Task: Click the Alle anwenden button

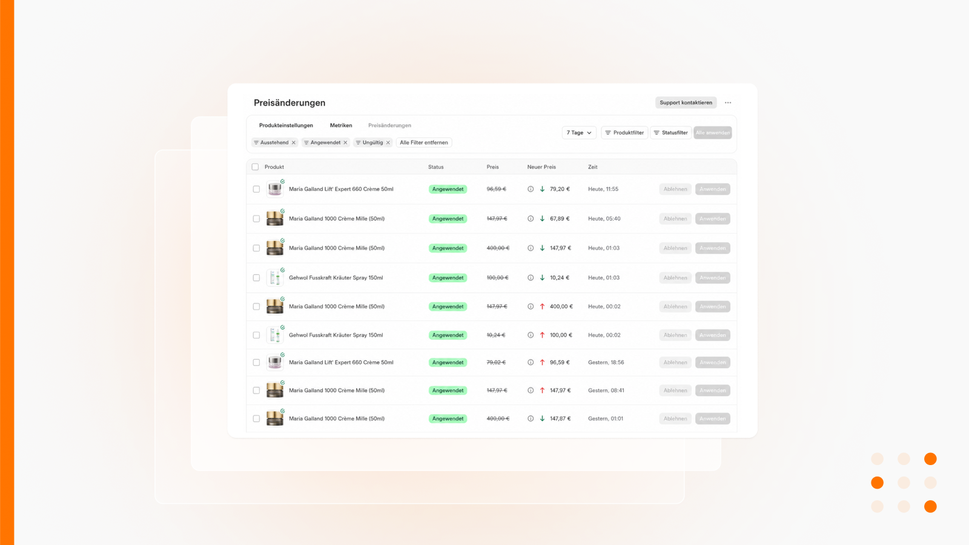Action: pyautogui.click(x=713, y=133)
